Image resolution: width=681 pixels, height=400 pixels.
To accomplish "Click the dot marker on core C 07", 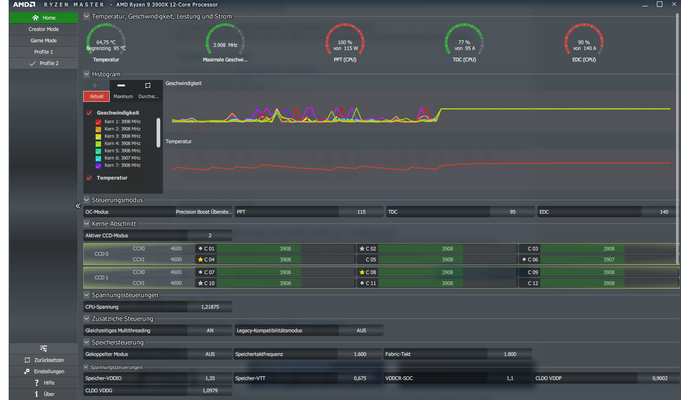I will [200, 272].
